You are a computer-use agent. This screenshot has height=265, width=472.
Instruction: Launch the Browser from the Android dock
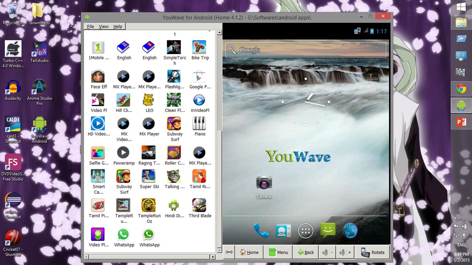tap(350, 230)
